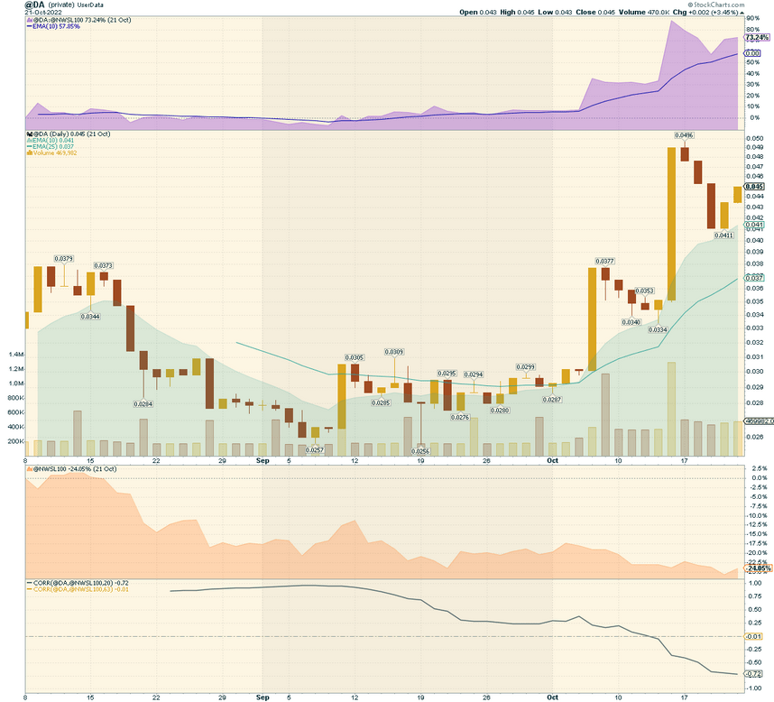774x702 pixels.
Task: Click the purple 73.24% value tag
Action: (757, 38)
